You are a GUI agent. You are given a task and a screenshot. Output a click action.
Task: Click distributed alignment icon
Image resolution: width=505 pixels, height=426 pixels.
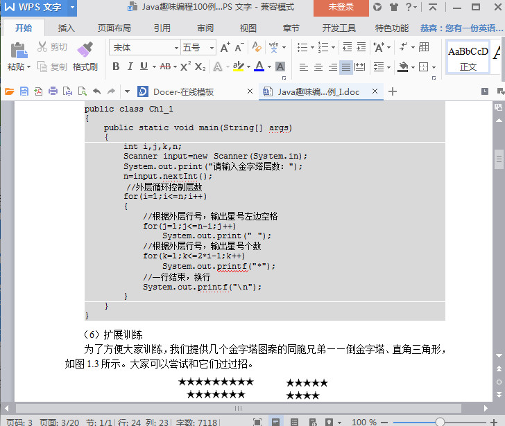(359, 67)
